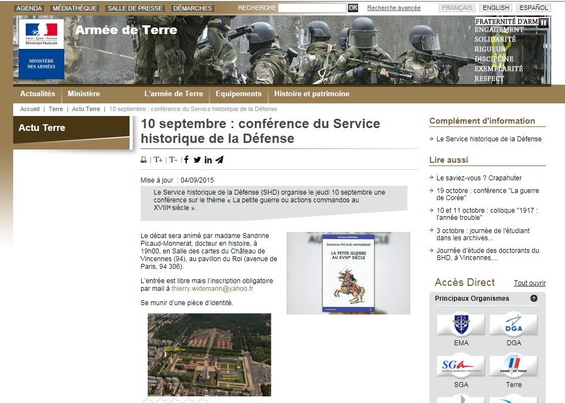Viewport: 565px width, 403px height.
Task: Send article via paper plane icon
Action: click(220, 160)
